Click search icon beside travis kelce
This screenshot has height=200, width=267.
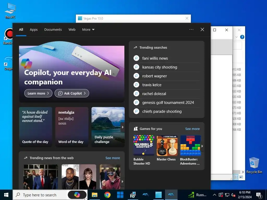(136, 85)
